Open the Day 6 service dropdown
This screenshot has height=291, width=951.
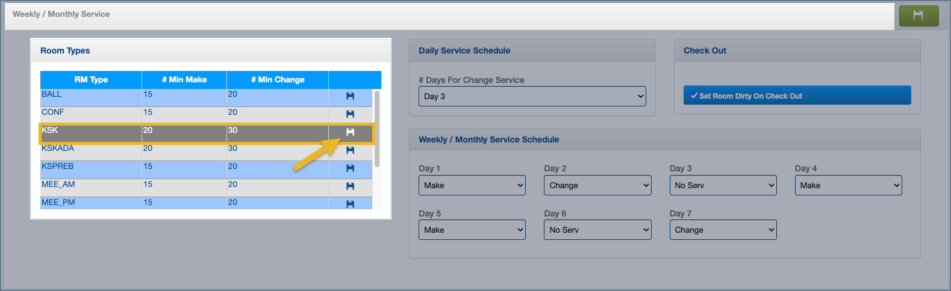597,230
